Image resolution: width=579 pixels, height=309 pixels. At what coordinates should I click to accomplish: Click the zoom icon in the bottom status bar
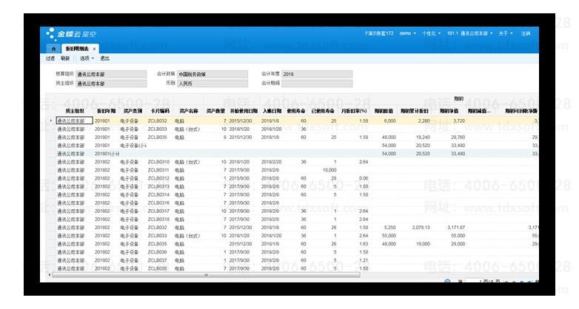pos(447,282)
